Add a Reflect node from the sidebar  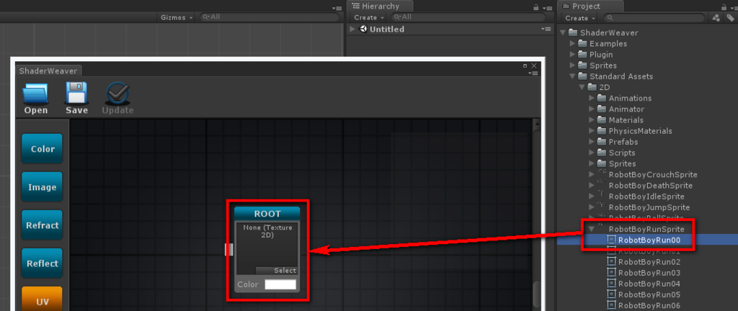tap(43, 263)
